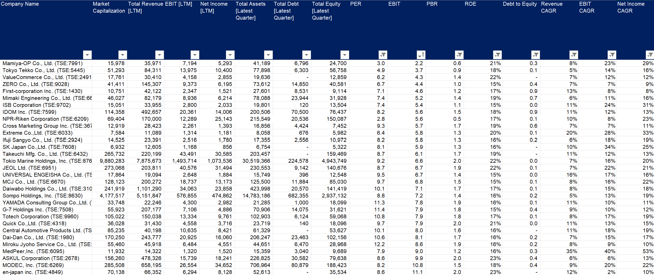The height and width of the screenshot is (275, 654).
Task: Select cell "en-japan inc. (TSE:4849)"
Action: tap(46, 272)
